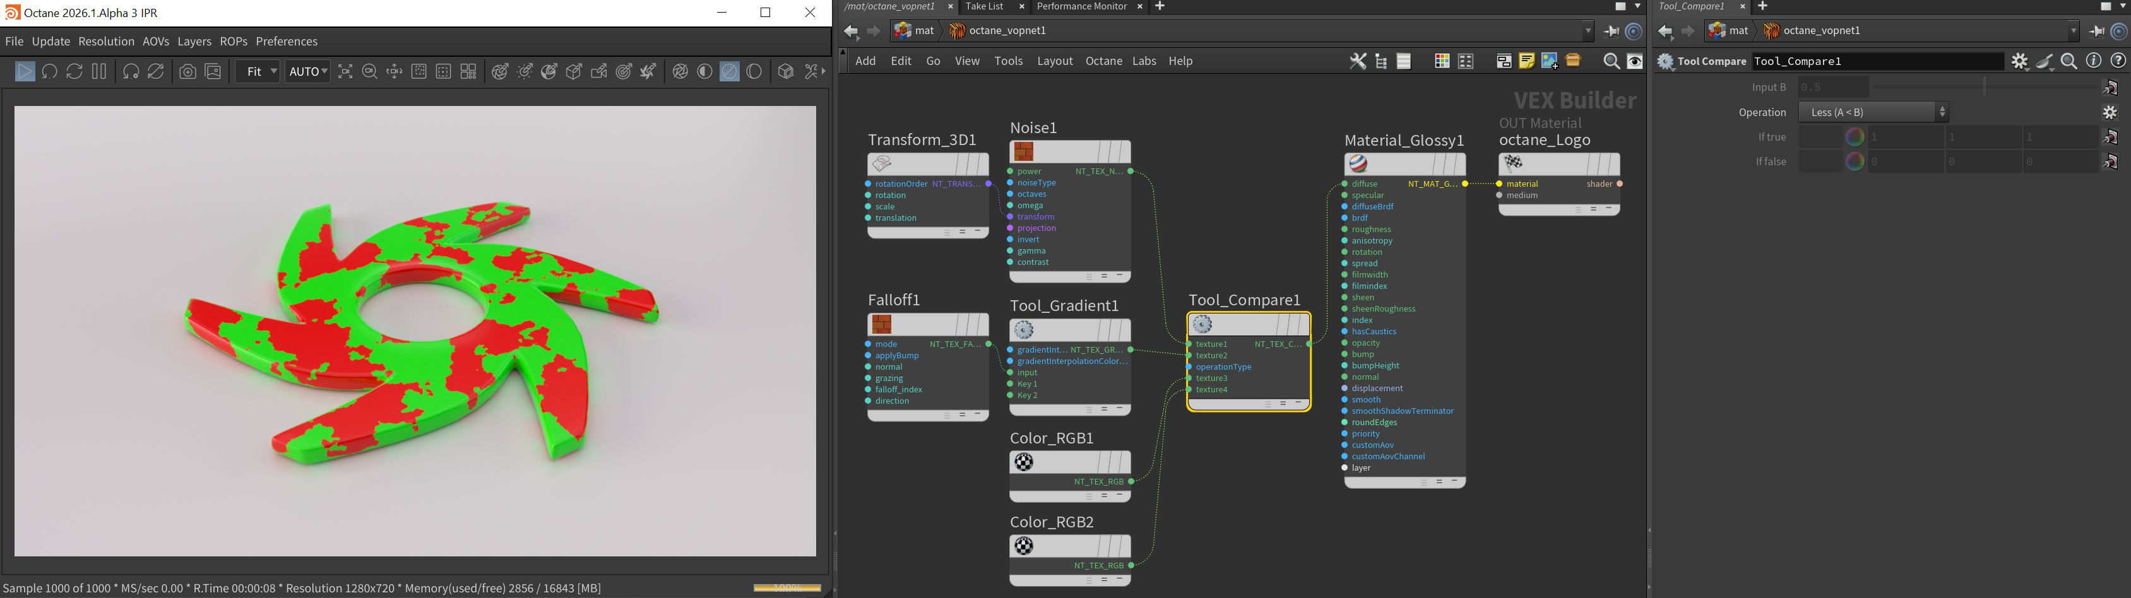Open the Fit zoom dropdown
The height and width of the screenshot is (598, 2131).
(x=258, y=72)
